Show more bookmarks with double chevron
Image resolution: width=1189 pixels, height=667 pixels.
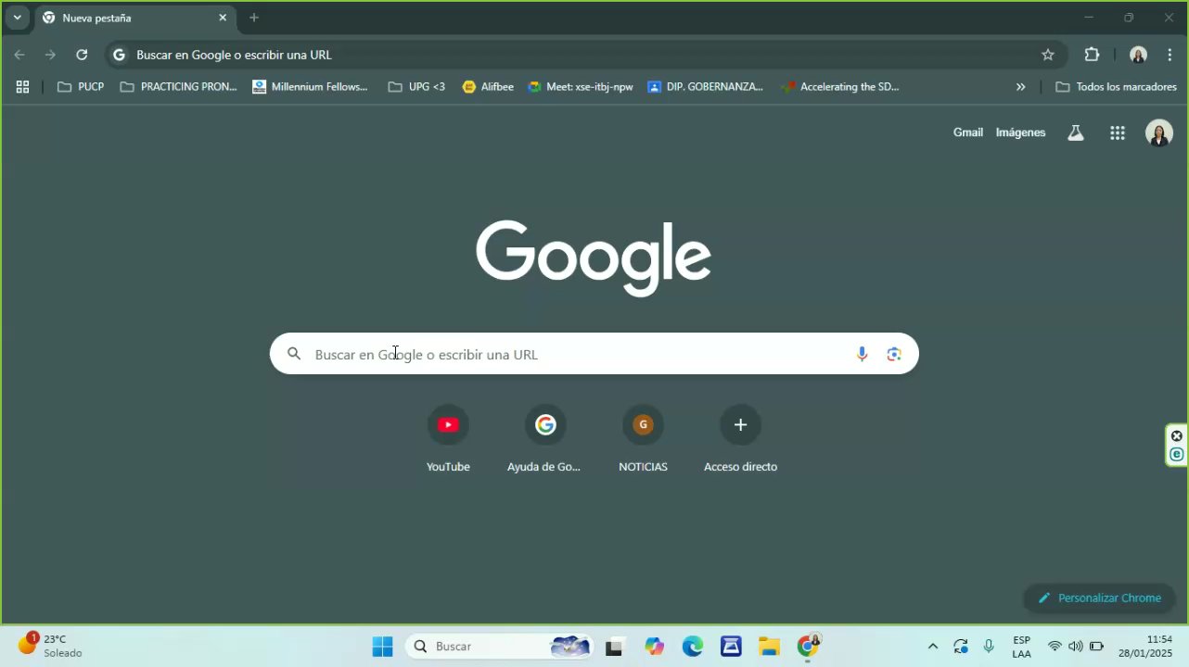pyautogui.click(x=1021, y=87)
